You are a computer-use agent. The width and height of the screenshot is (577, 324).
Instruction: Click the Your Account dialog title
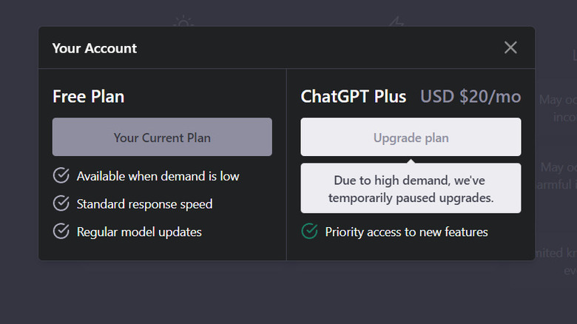click(95, 49)
